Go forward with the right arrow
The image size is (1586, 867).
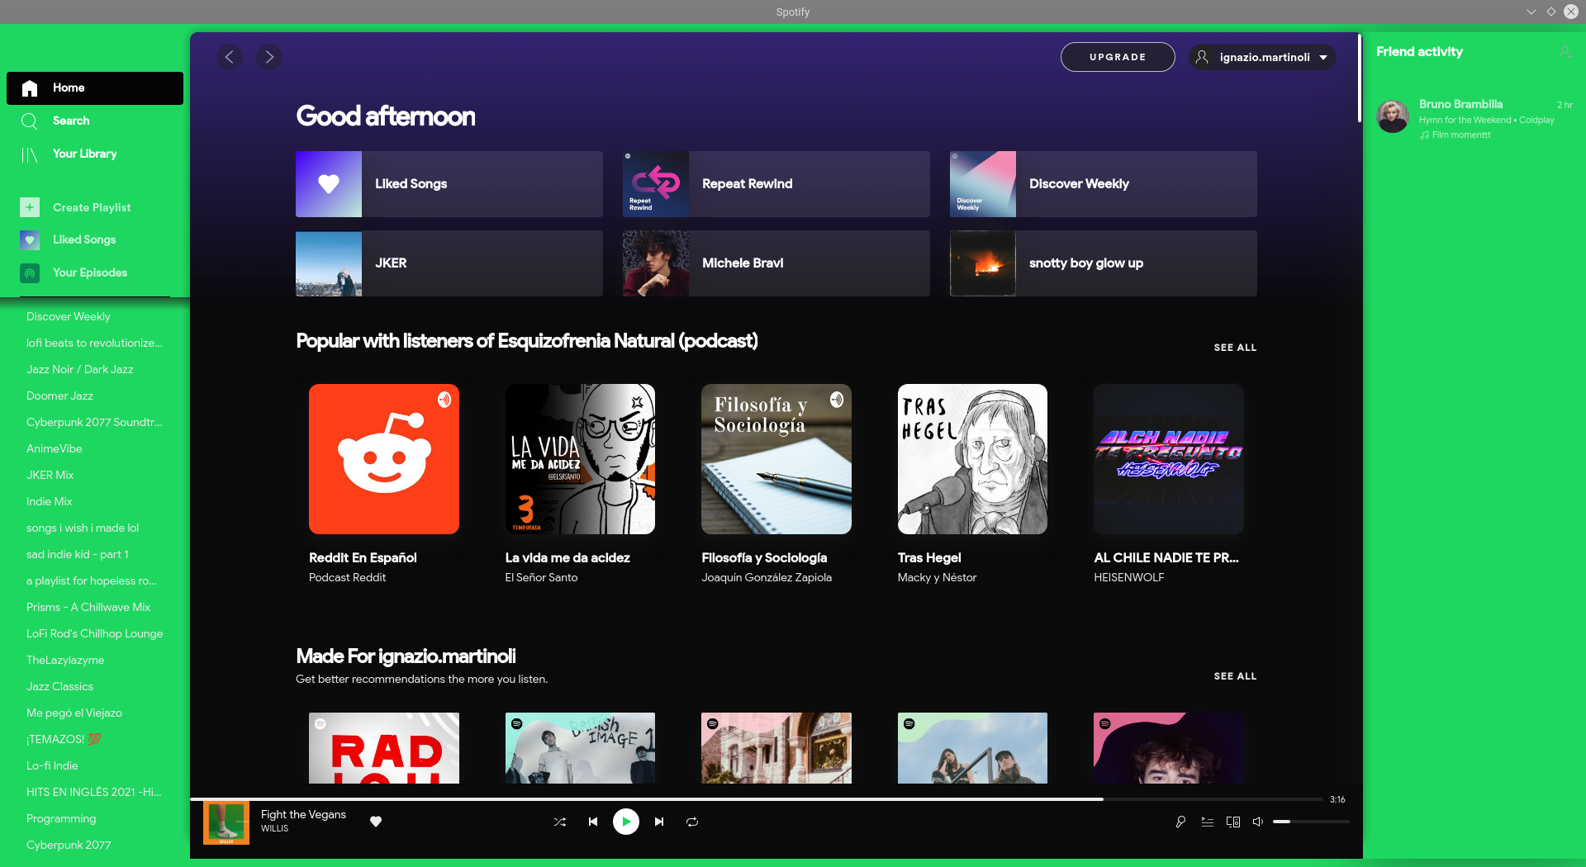[x=269, y=57]
